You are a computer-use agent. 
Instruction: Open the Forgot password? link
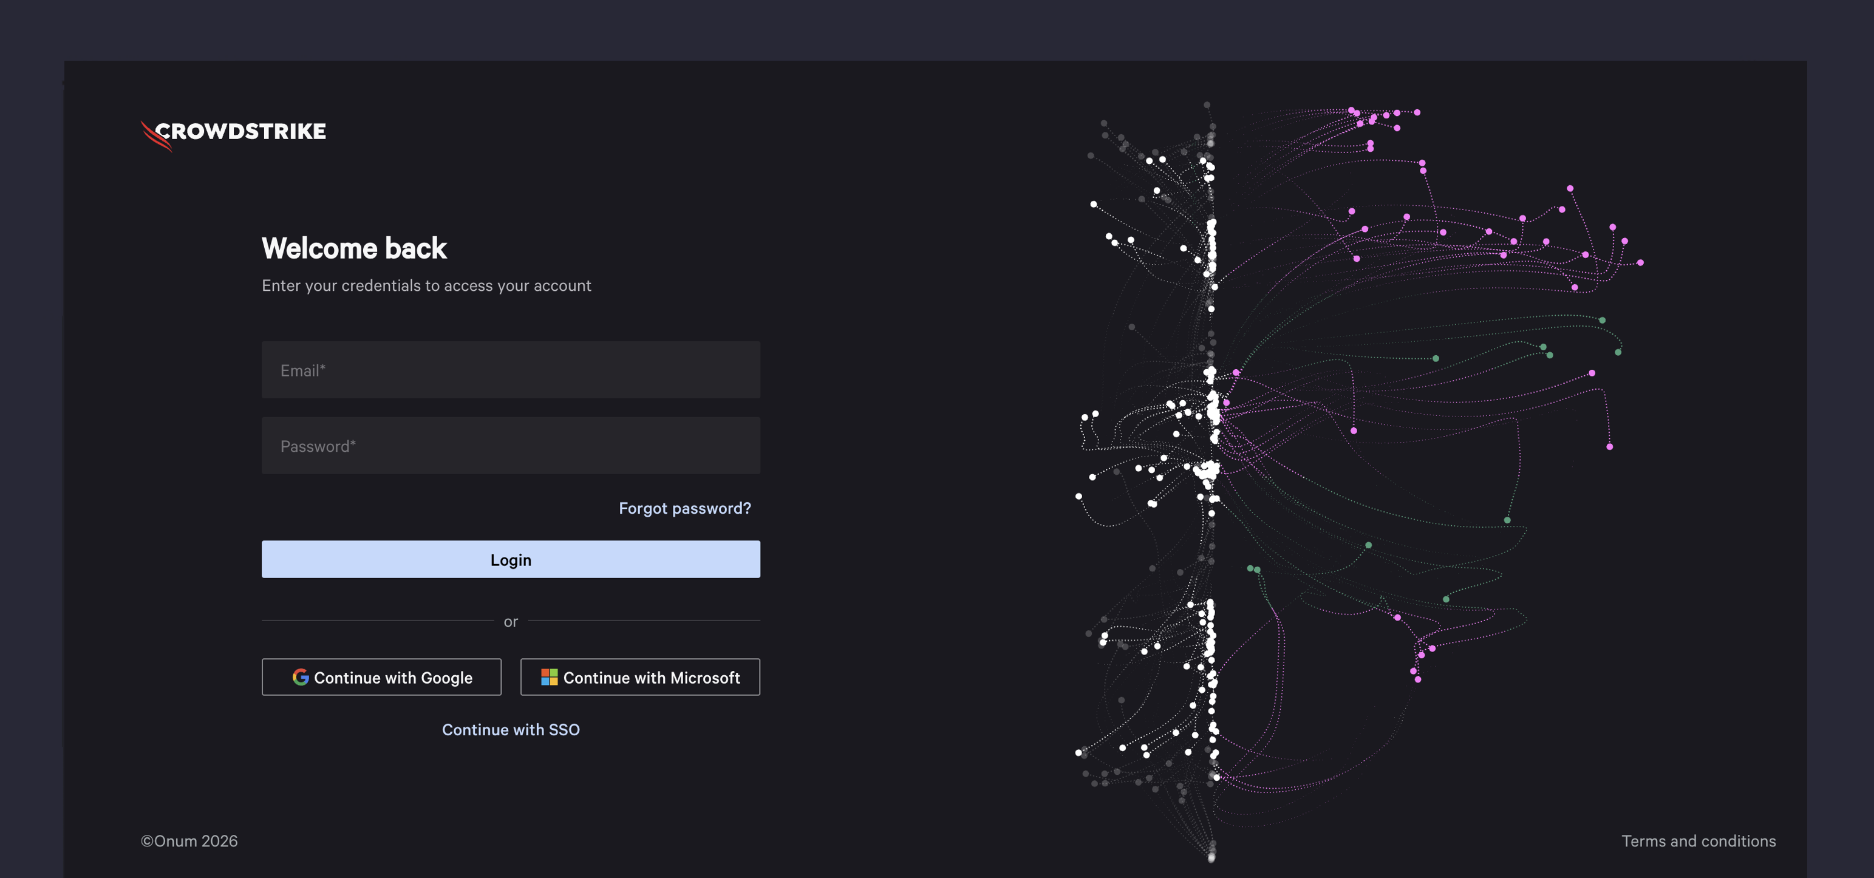(x=684, y=508)
